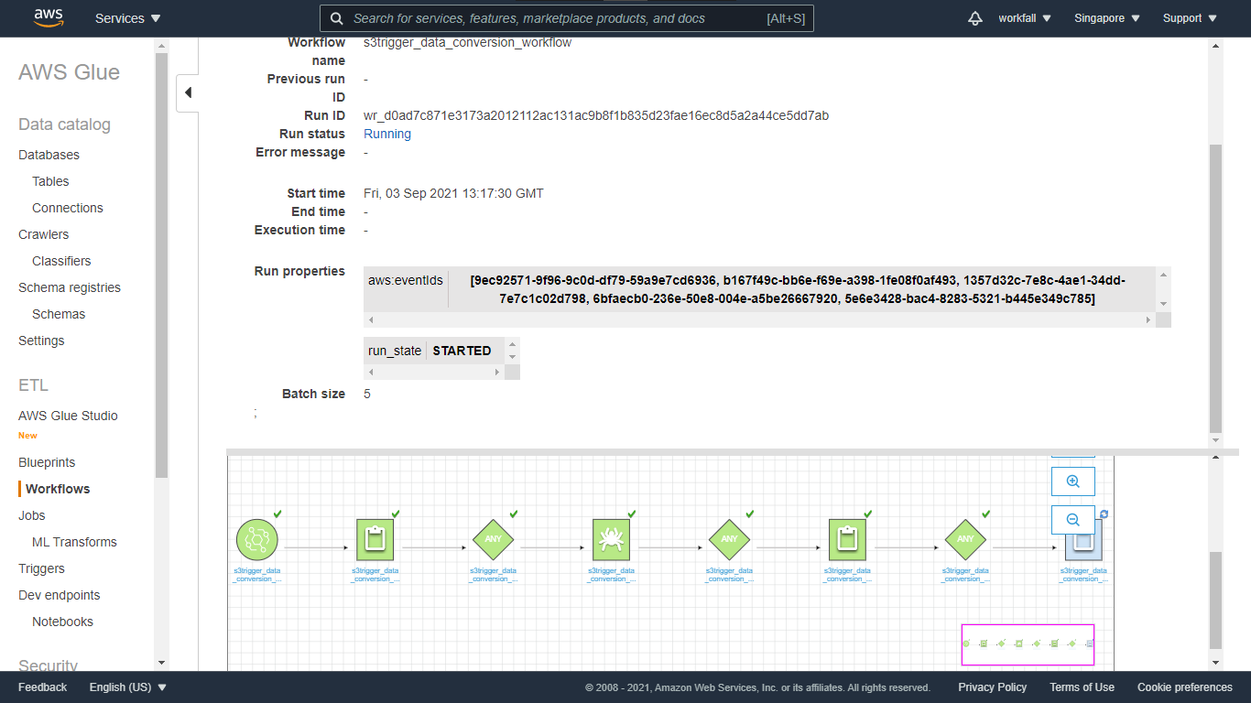Open the workfall account menu
Image resolution: width=1251 pixels, height=703 pixels.
(x=1025, y=18)
